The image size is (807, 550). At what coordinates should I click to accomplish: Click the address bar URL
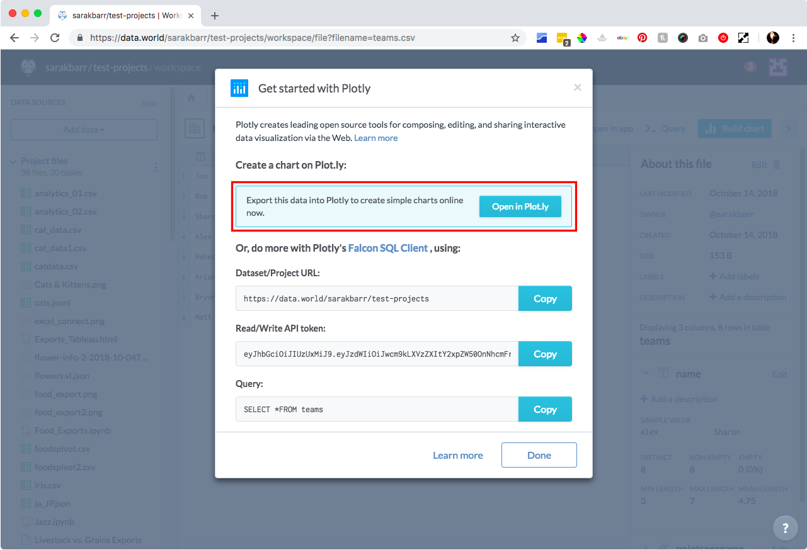coord(252,38)
